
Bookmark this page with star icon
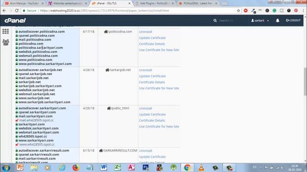click(x=238, y=11)
